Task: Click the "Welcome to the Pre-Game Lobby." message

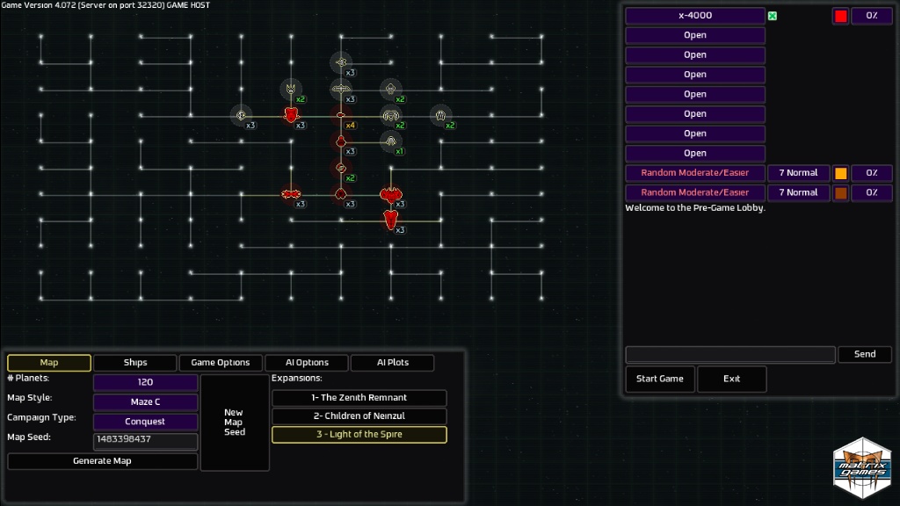Action: 695,208
